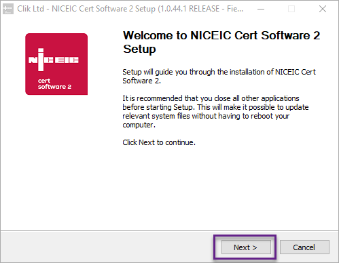Close the setup wizard window

[323, 9]
